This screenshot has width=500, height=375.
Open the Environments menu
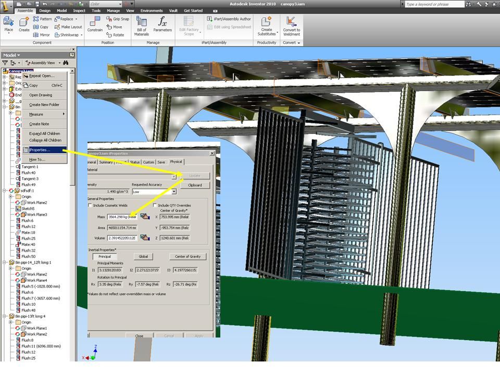coord(151,10)
